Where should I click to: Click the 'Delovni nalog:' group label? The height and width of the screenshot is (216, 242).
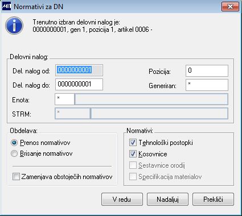tap(29, 57)
